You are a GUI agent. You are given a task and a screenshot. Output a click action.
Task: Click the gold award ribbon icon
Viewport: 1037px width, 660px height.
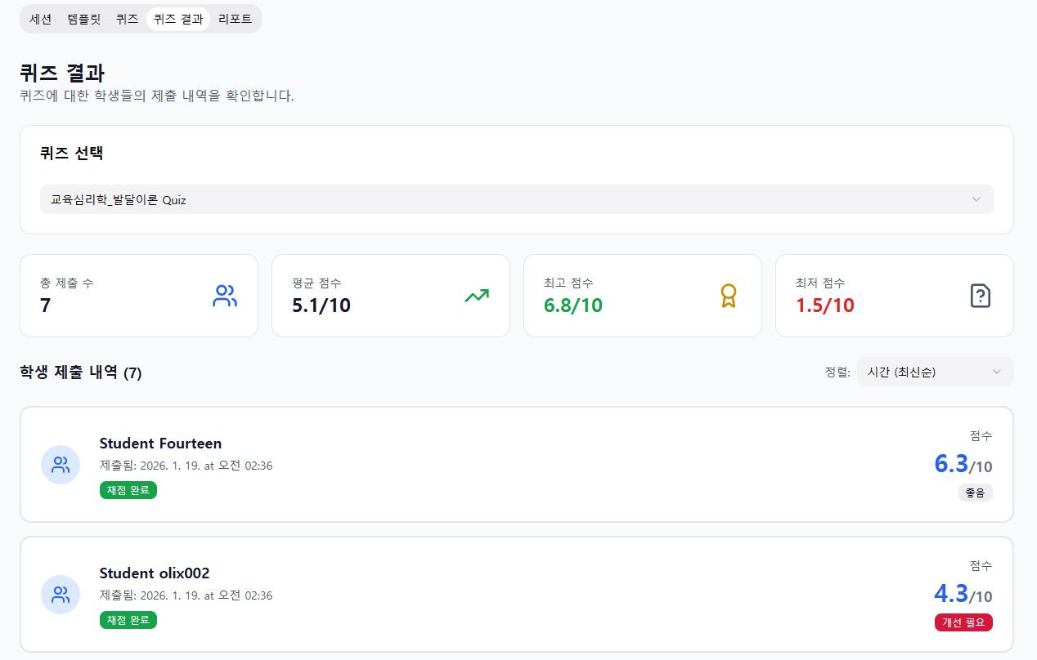click(728, 296)
